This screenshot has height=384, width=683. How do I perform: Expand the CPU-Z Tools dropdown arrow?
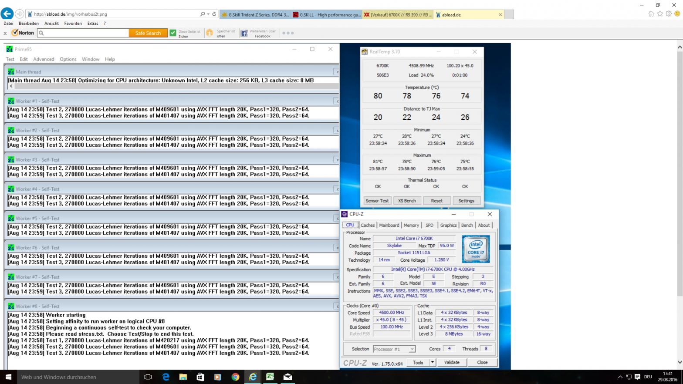point(433,362)
